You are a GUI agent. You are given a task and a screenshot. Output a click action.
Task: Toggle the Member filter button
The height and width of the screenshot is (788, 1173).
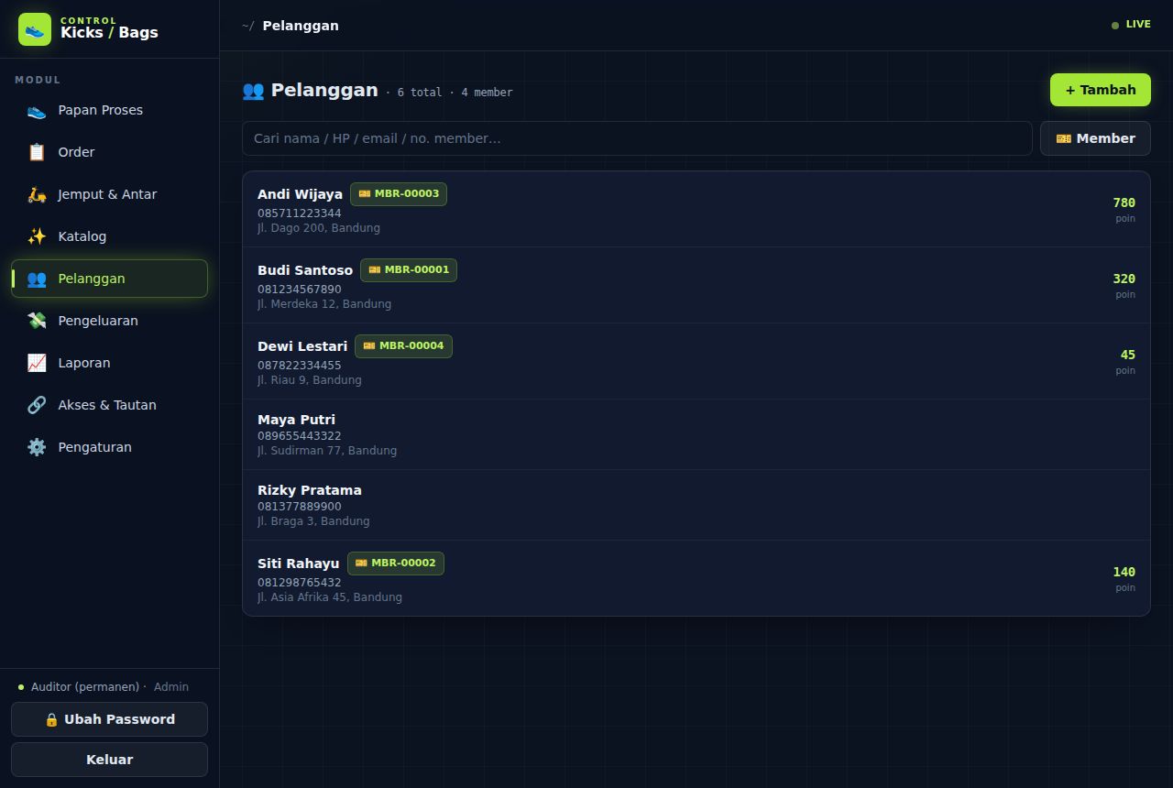[x=1095, y=138]
